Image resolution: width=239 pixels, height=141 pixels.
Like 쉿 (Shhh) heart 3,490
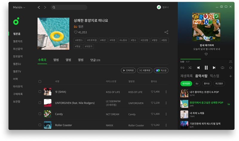152,92
